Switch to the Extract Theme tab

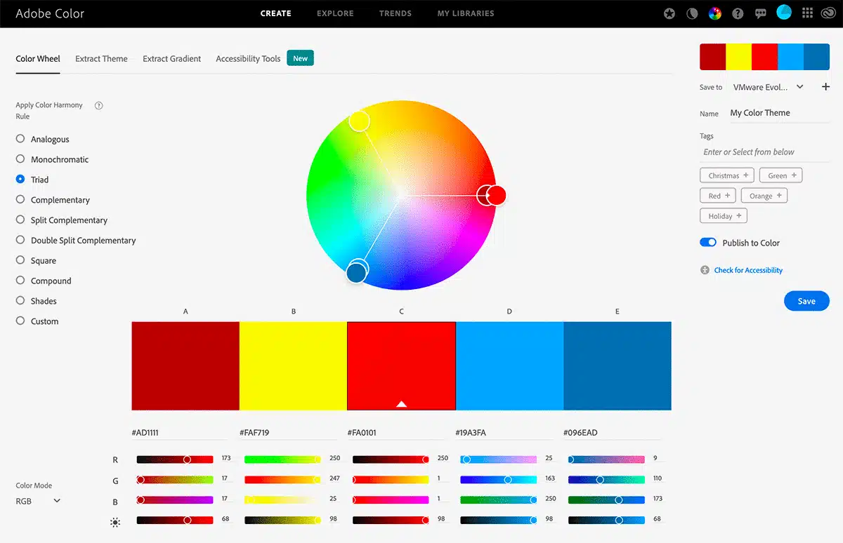tap(101, 58)
